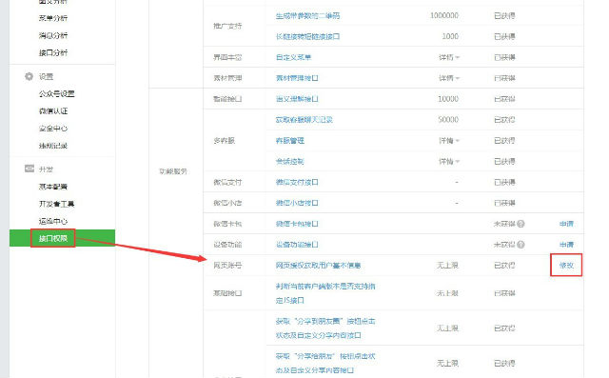Open 设备功能接口 link
The width and height of the screenshot is (609, 378).
297,245
